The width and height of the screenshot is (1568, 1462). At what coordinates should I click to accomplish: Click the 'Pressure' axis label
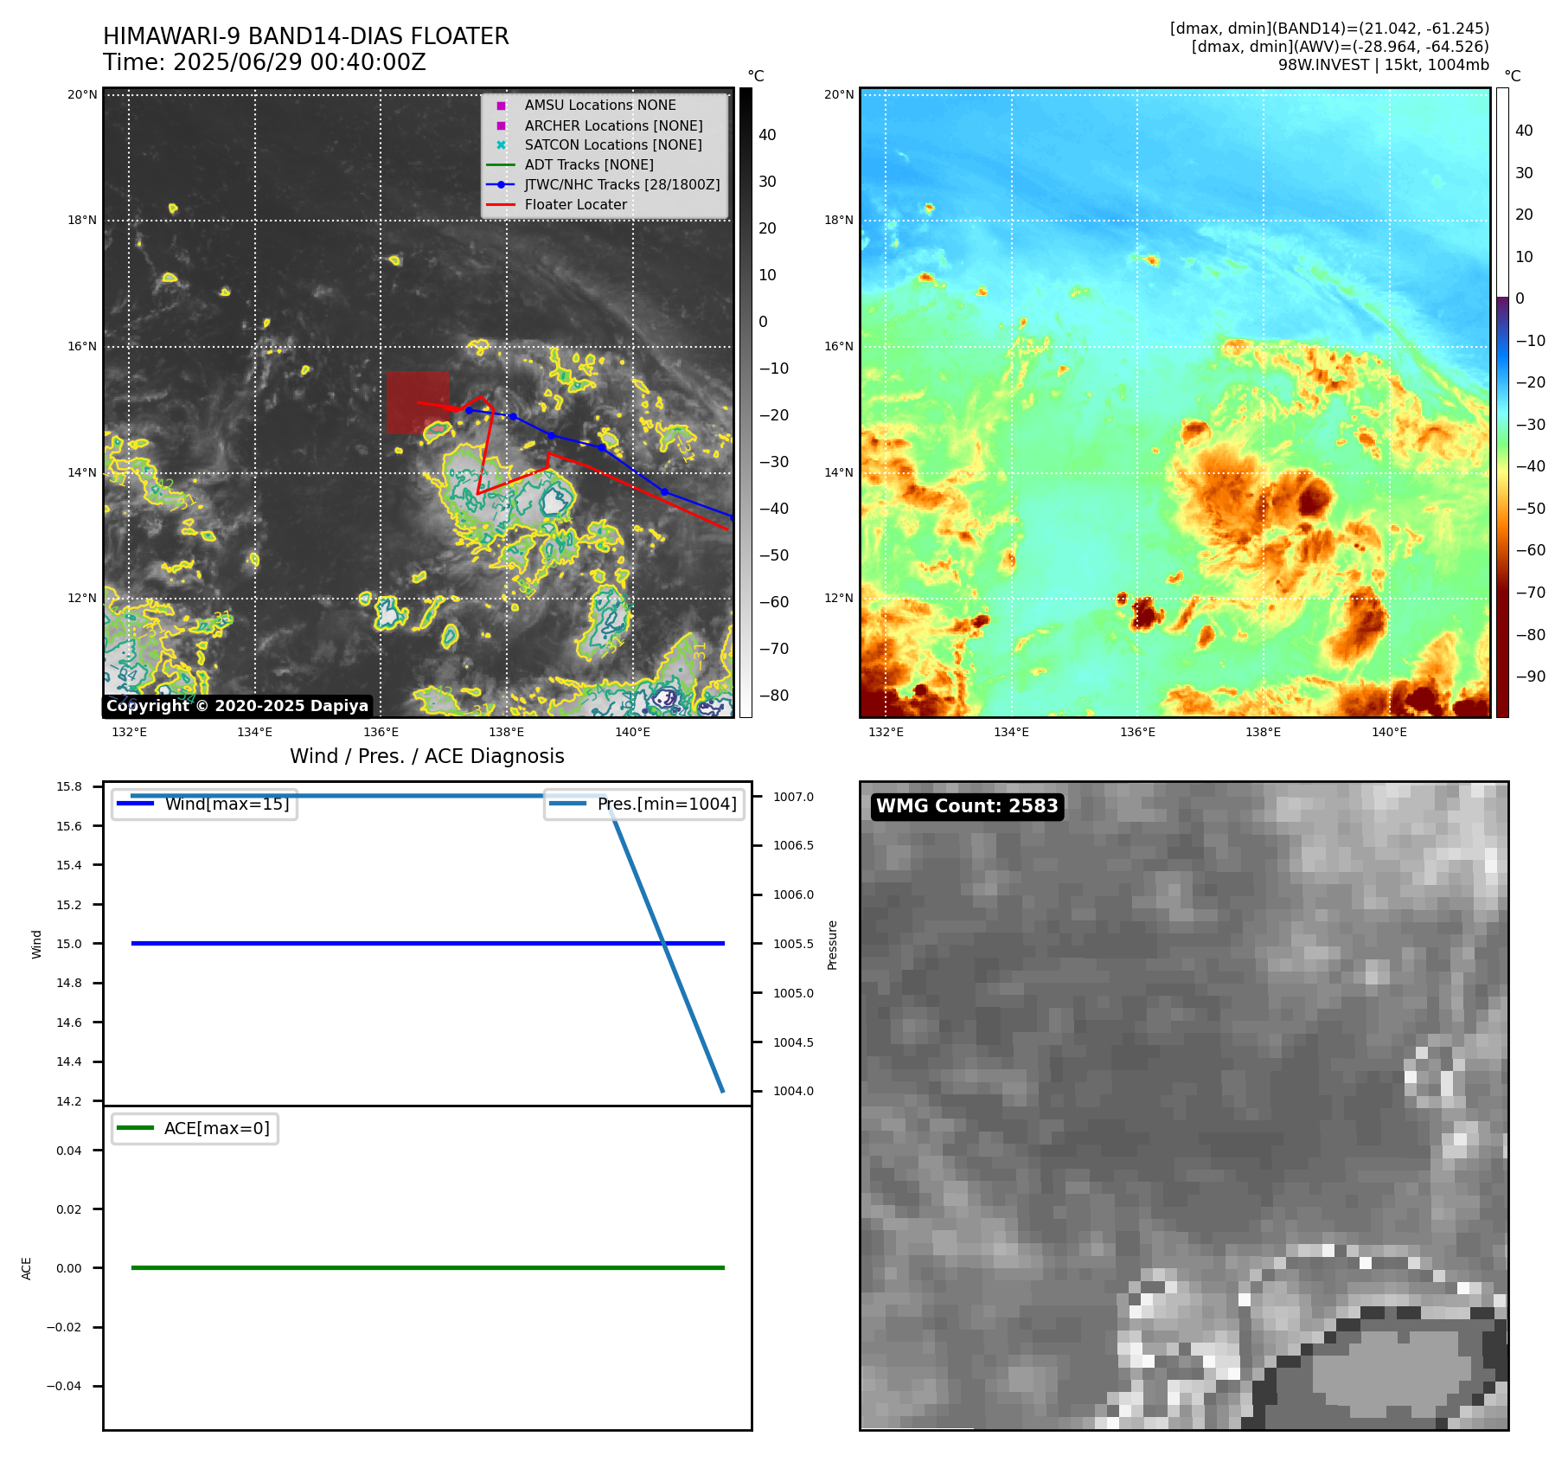832,945
